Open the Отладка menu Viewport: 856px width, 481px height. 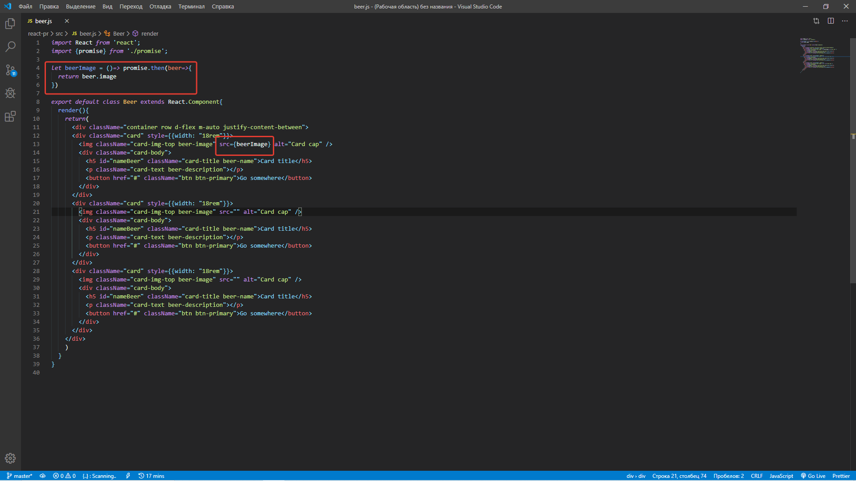click(x=160, y=6)
